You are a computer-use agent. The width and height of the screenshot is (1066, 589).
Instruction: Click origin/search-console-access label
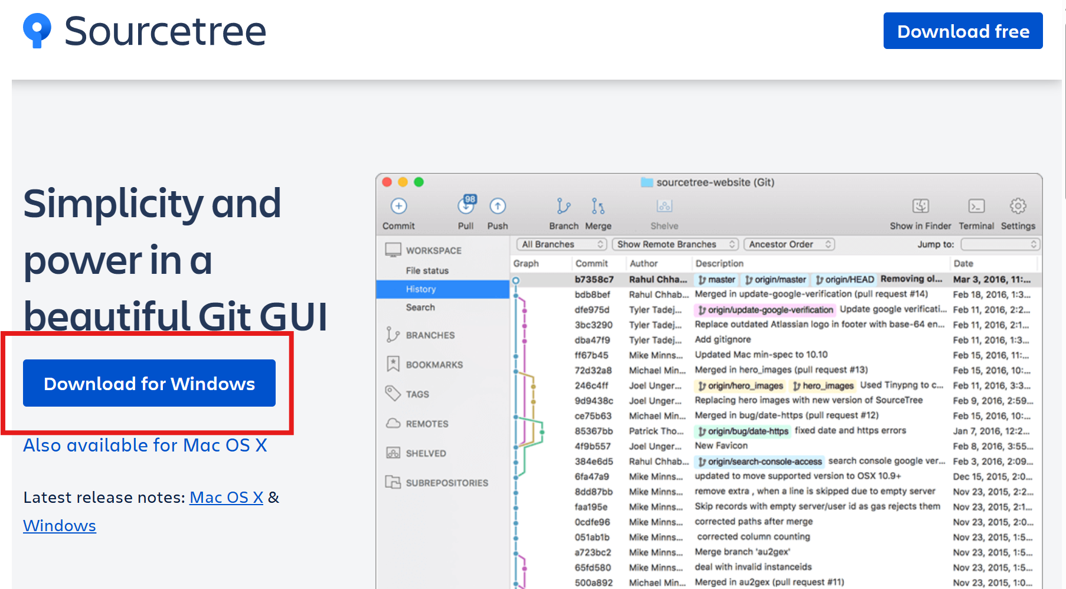pos(760,462)
